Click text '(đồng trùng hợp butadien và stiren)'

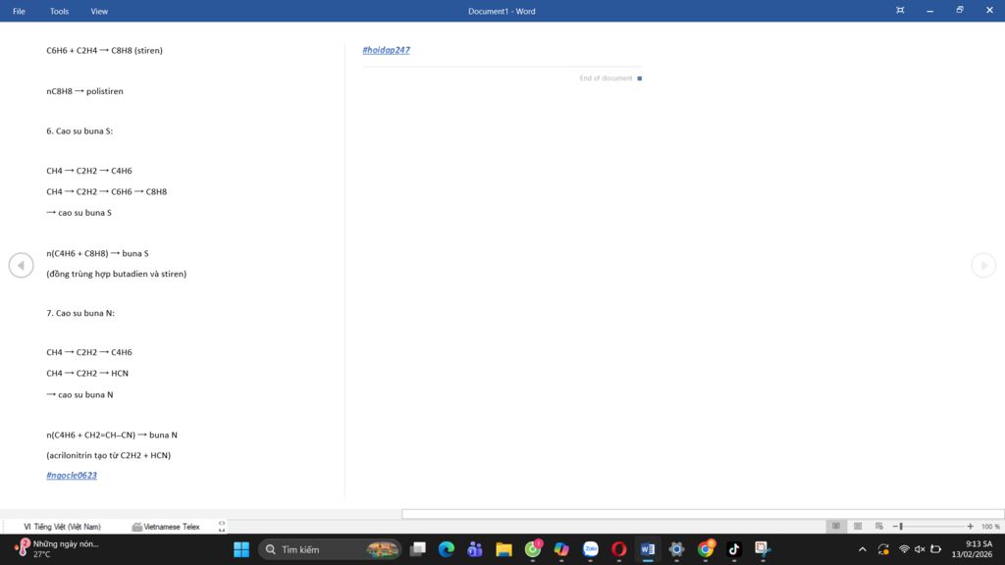point(116,274)
